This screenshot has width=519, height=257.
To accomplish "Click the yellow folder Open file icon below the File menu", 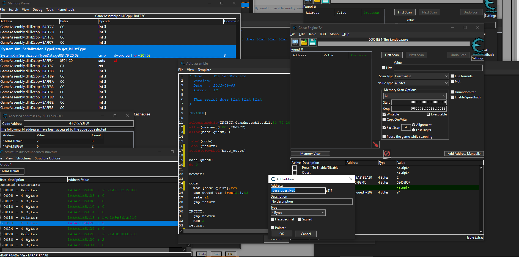I will [x=304, y=43].
